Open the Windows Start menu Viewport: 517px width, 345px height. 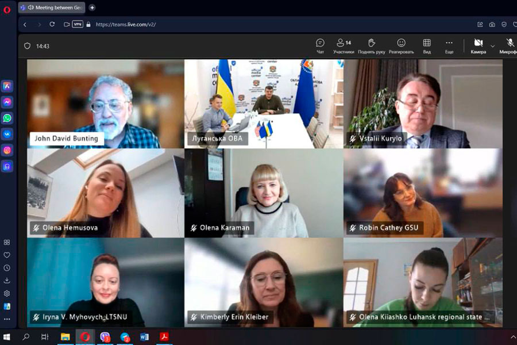(6, 337)
